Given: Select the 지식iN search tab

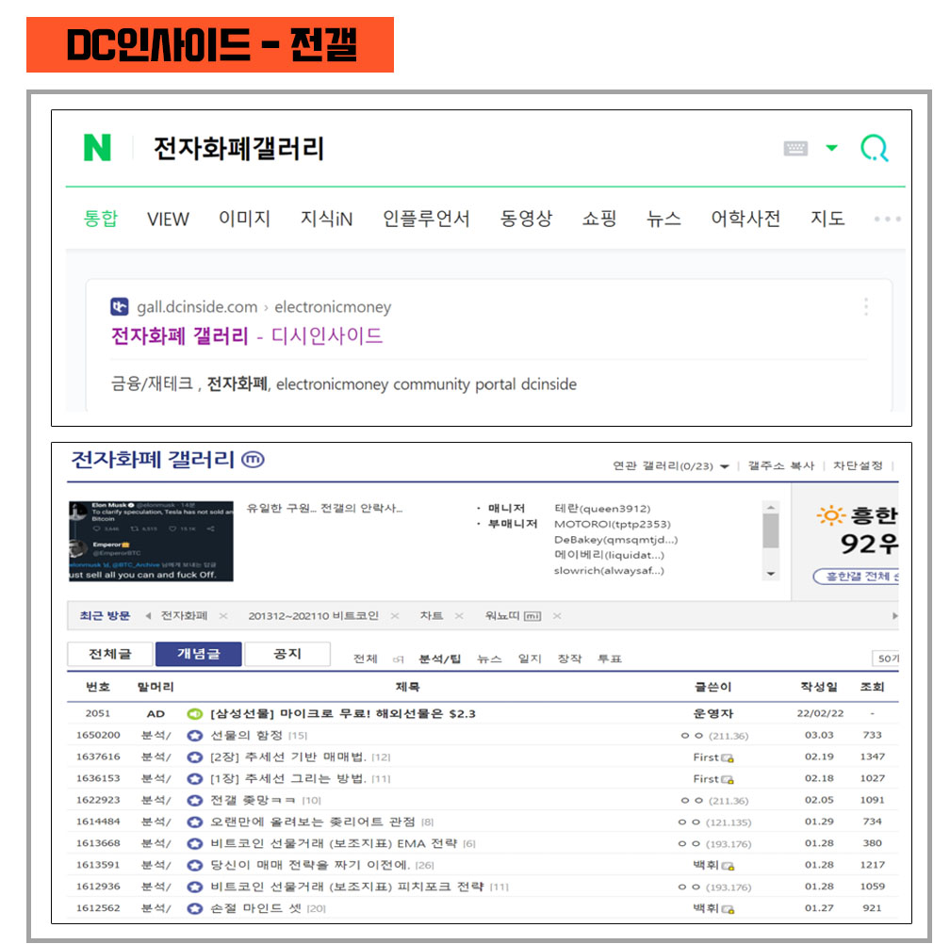Looking at the screenshot, I should (x=326, y=218).
